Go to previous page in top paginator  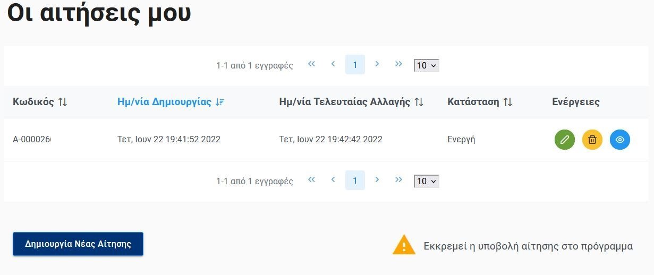[x=333, y=64]
